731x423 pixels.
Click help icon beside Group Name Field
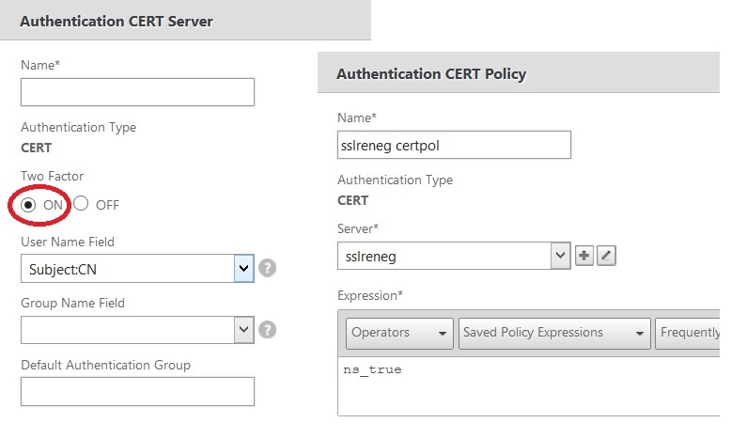[268, 329]
